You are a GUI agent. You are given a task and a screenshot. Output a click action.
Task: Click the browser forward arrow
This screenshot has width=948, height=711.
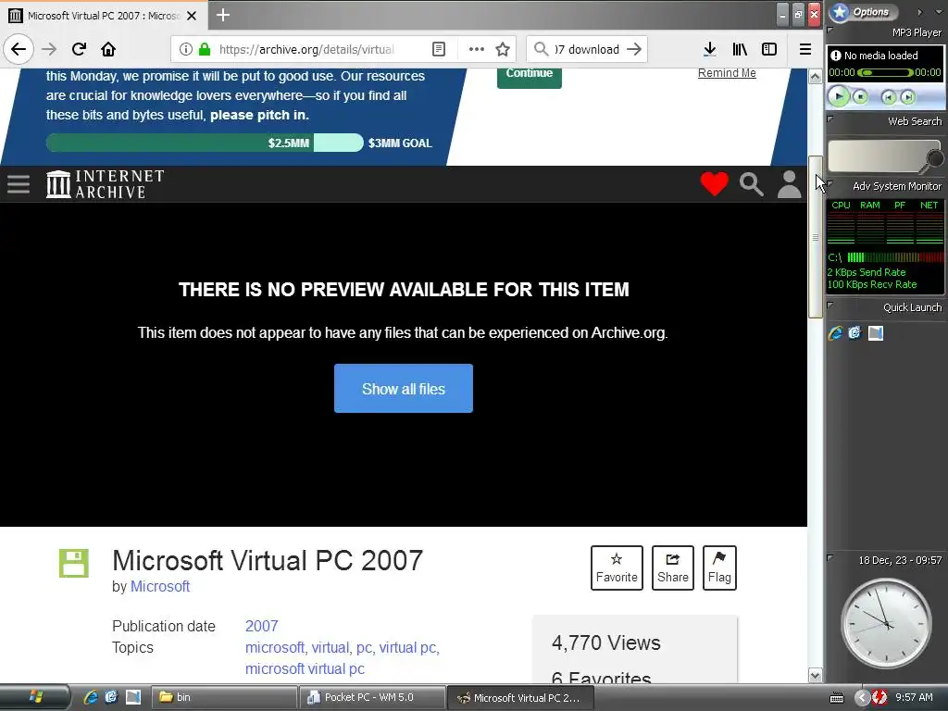pyautogui.click(x=49, y=49)
